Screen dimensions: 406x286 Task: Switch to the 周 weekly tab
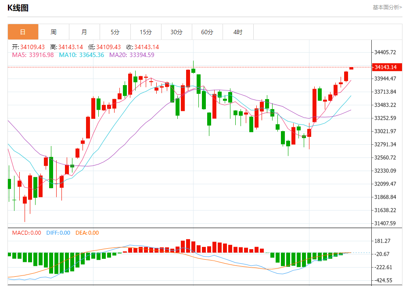coord(54,32)
